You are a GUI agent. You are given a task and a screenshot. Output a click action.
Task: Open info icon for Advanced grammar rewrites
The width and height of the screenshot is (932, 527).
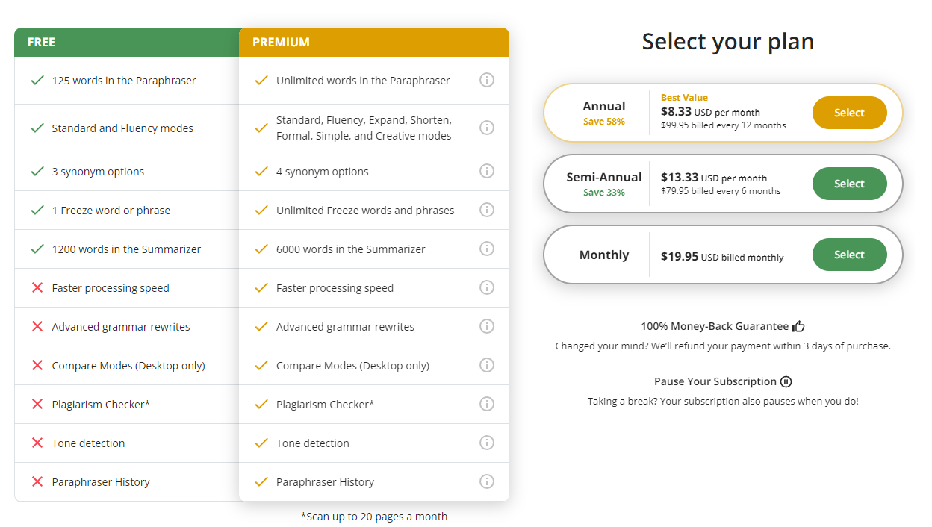click(487, 326)
